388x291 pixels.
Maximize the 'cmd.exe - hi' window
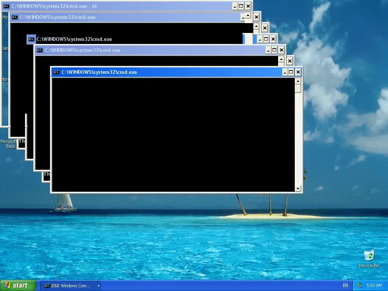tap(241, 6)
